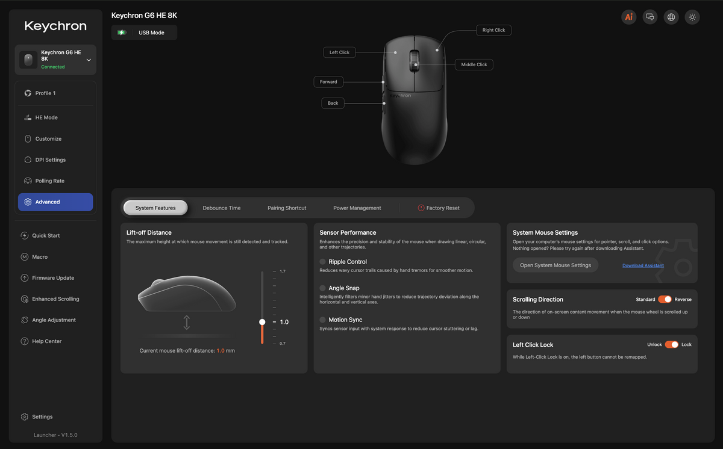
Task: Click the Polling Rate icon
Action: tap(28, 181)
